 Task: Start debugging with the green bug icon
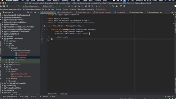point(69,6)
